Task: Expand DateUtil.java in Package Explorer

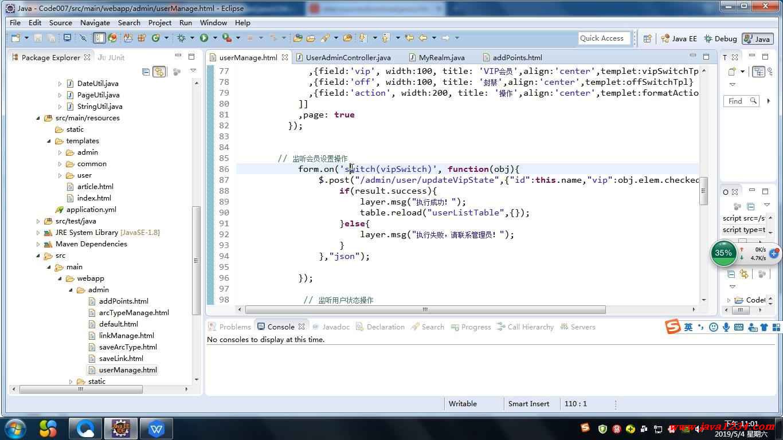Action: tap(60, 84)
